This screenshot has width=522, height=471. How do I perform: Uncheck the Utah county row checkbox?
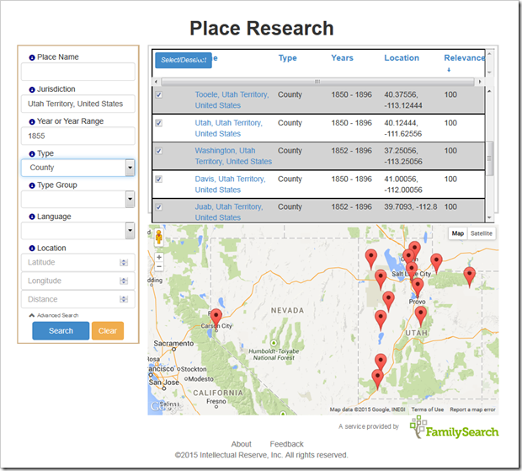click(159, 123)
